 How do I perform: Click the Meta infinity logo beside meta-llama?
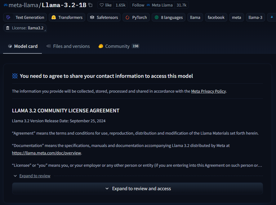(x=6, y=5)
